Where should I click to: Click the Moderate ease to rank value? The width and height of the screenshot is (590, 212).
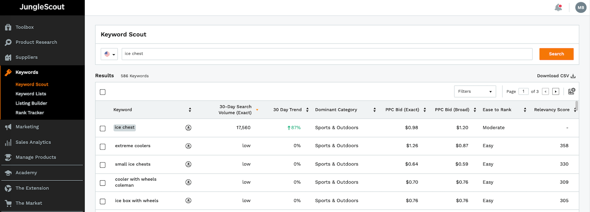click(x=493, y=128)
